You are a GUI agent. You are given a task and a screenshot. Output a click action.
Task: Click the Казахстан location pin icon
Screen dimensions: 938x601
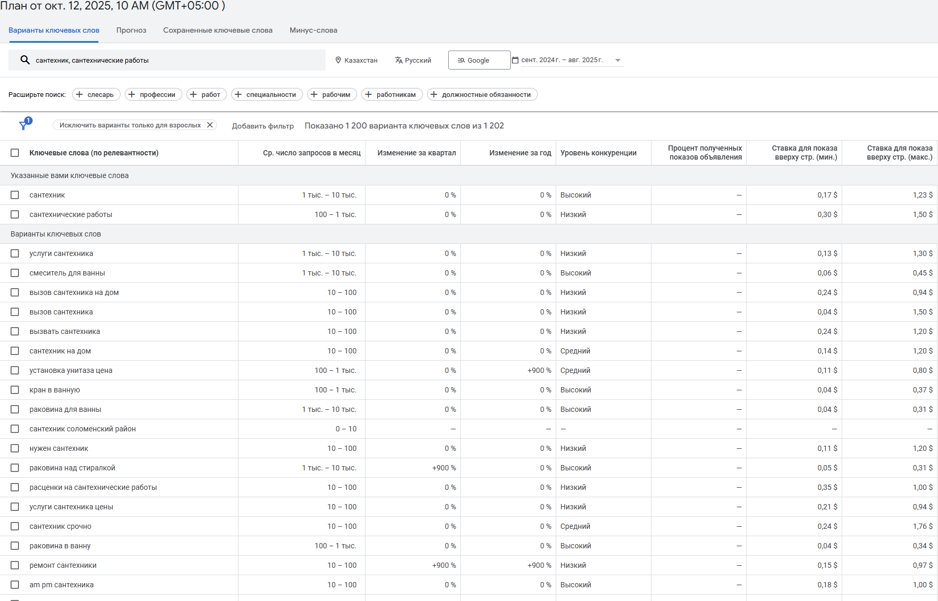(x=338, y=60)
